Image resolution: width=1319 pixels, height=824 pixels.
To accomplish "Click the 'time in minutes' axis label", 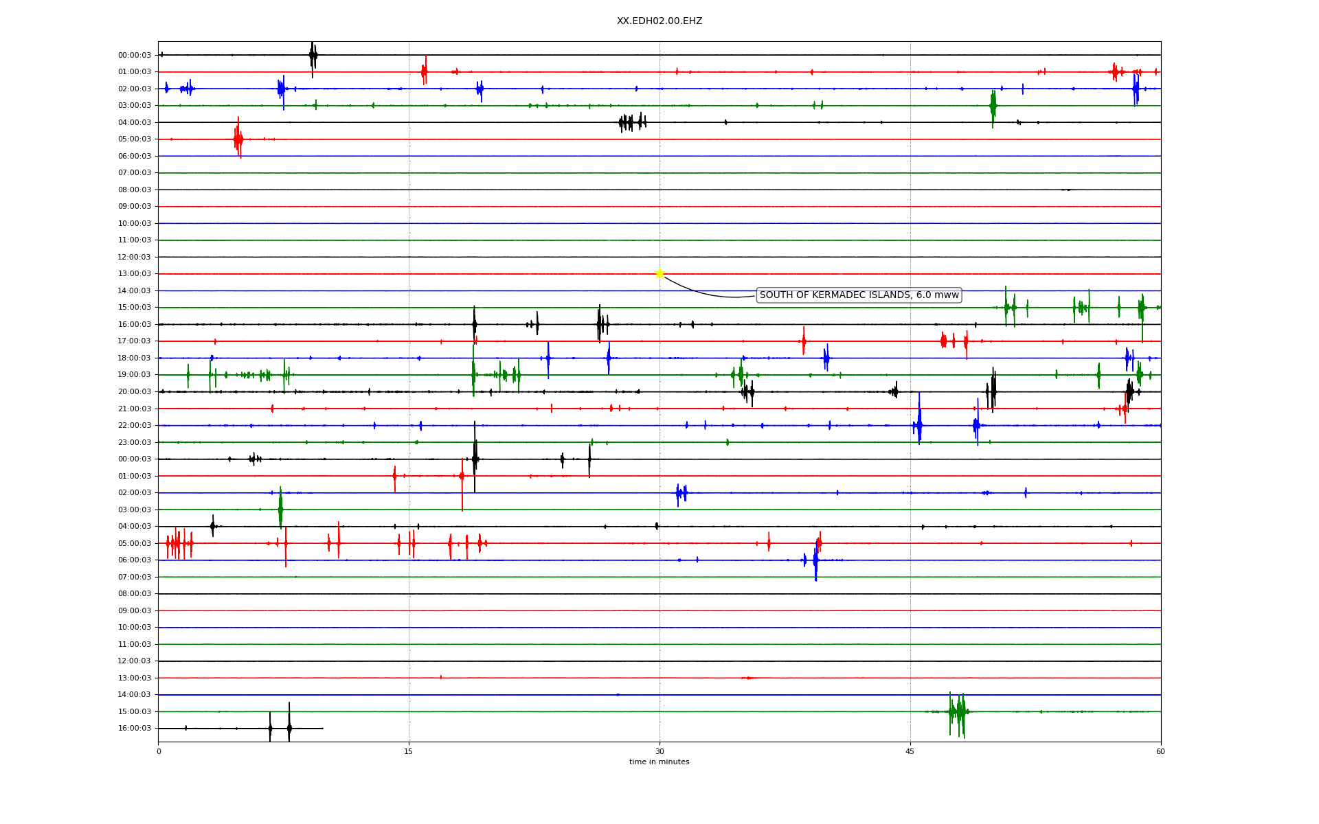I will coord(659,762).
